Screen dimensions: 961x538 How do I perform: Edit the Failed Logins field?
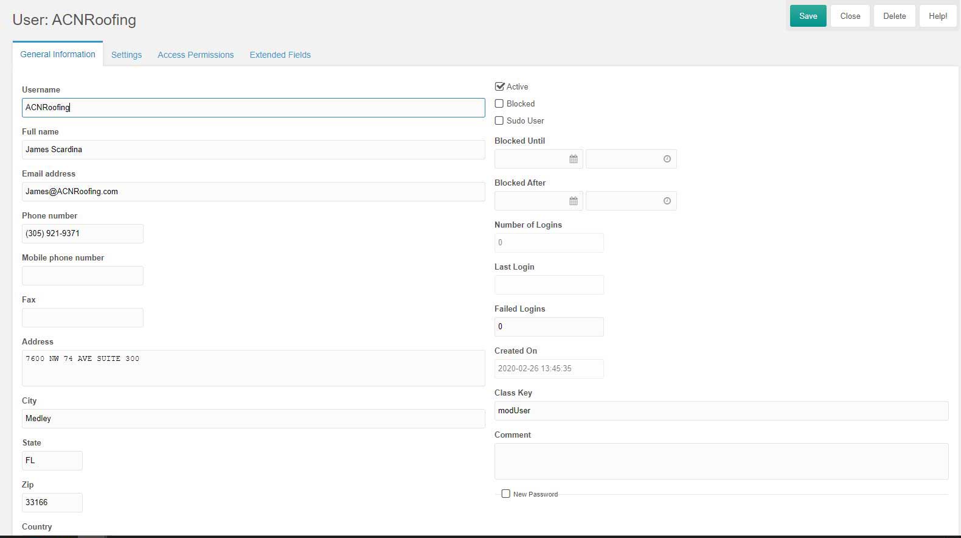[x=549, y=327]
